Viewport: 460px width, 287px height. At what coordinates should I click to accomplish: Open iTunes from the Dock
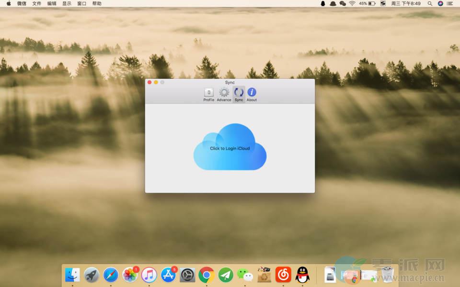pyautogui.click(x=149, y=275)
